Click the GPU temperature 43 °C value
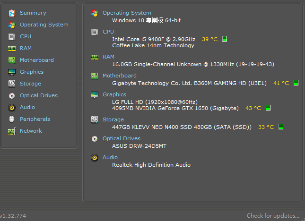Screen dimensions: 305x221 click(253, 108)
